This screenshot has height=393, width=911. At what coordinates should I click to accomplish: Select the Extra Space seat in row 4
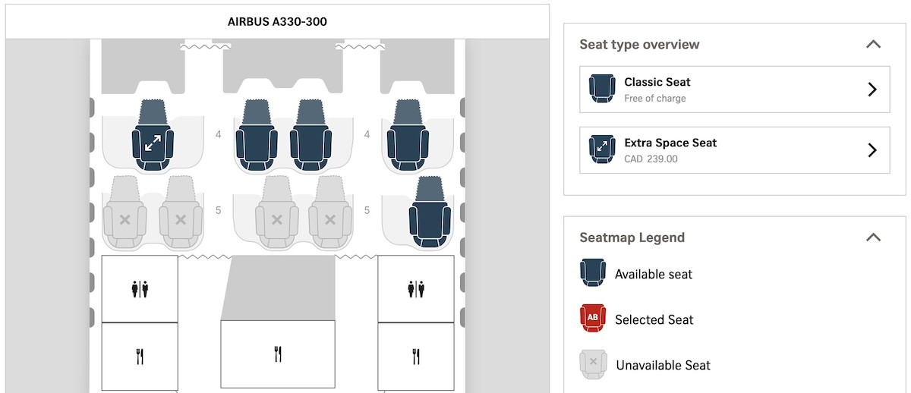(153, 135)
